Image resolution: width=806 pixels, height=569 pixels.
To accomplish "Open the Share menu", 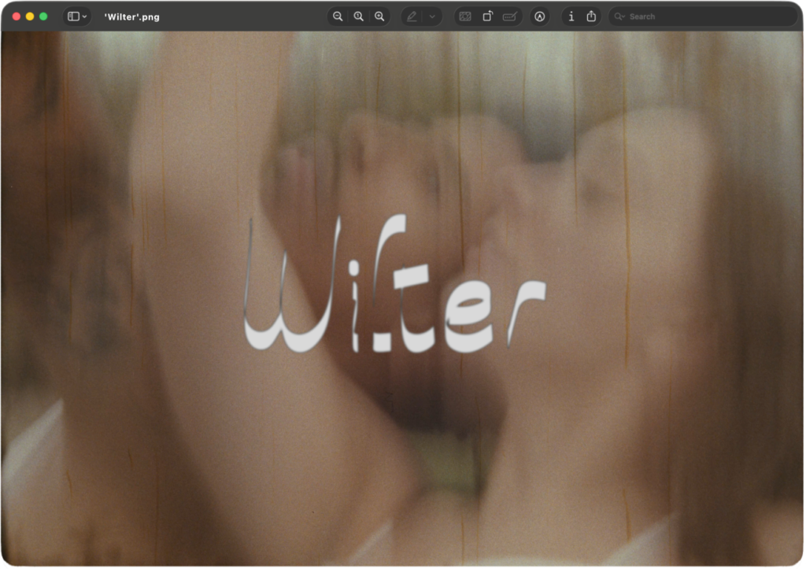I will coord(591,17).
